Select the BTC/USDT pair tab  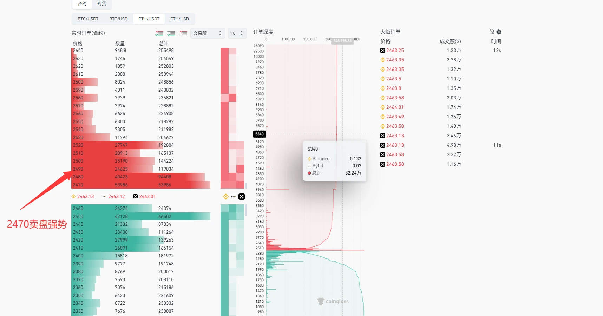(88, 19)
